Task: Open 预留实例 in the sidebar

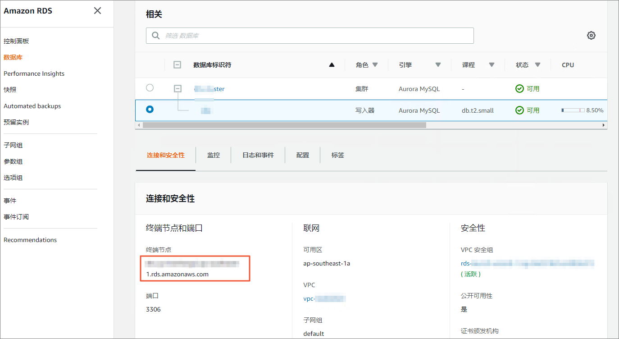Action: pos(16,122)
